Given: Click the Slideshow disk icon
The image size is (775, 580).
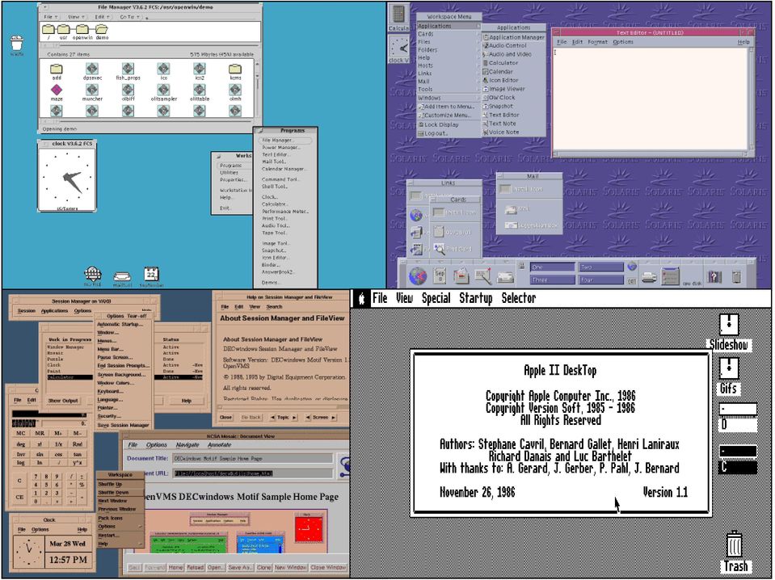Looking at the screenshot, I should point(729,325).
